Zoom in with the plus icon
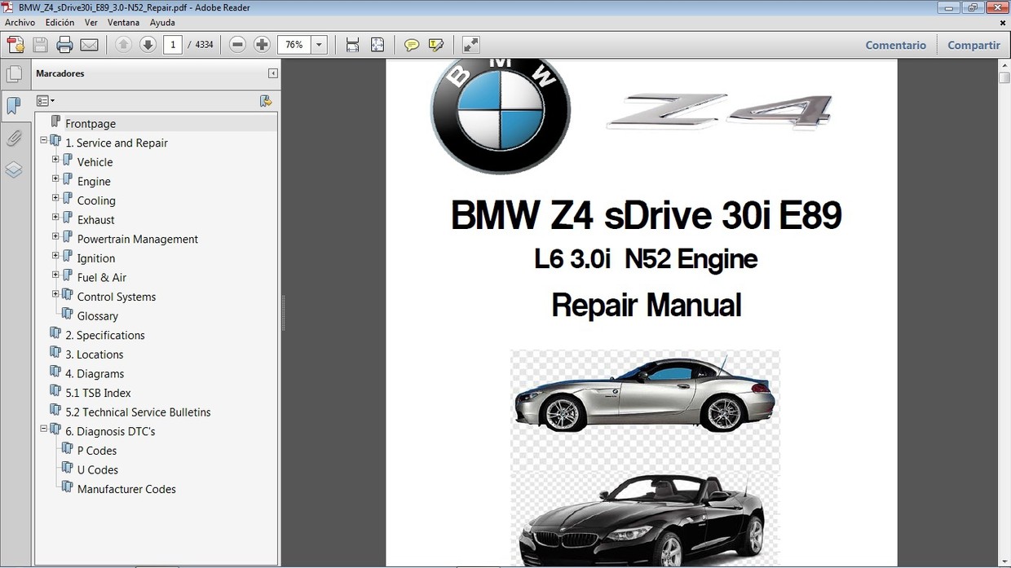1011x568 pixels. [262, 44]
